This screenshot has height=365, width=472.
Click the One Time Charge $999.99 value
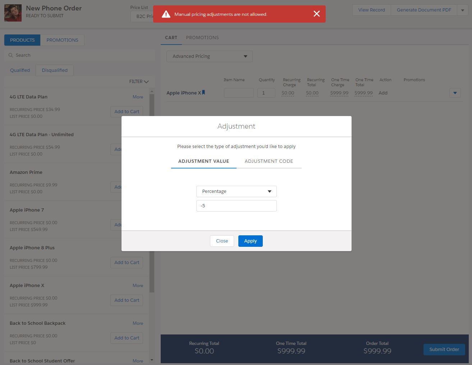[x=339, y=93]
